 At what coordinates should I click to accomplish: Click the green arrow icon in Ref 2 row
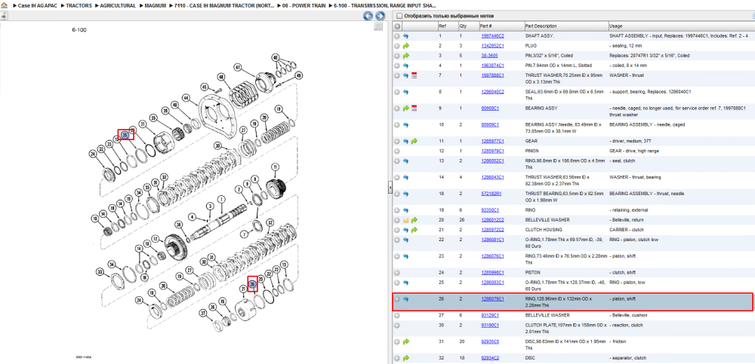(405, 46)
